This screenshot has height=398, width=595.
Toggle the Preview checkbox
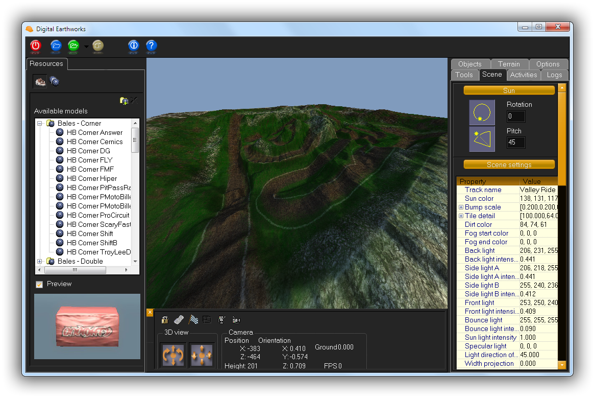coord(39,284)
